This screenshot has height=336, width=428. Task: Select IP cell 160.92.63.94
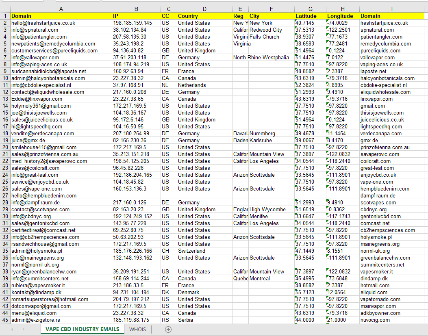[x=136, y=72]
